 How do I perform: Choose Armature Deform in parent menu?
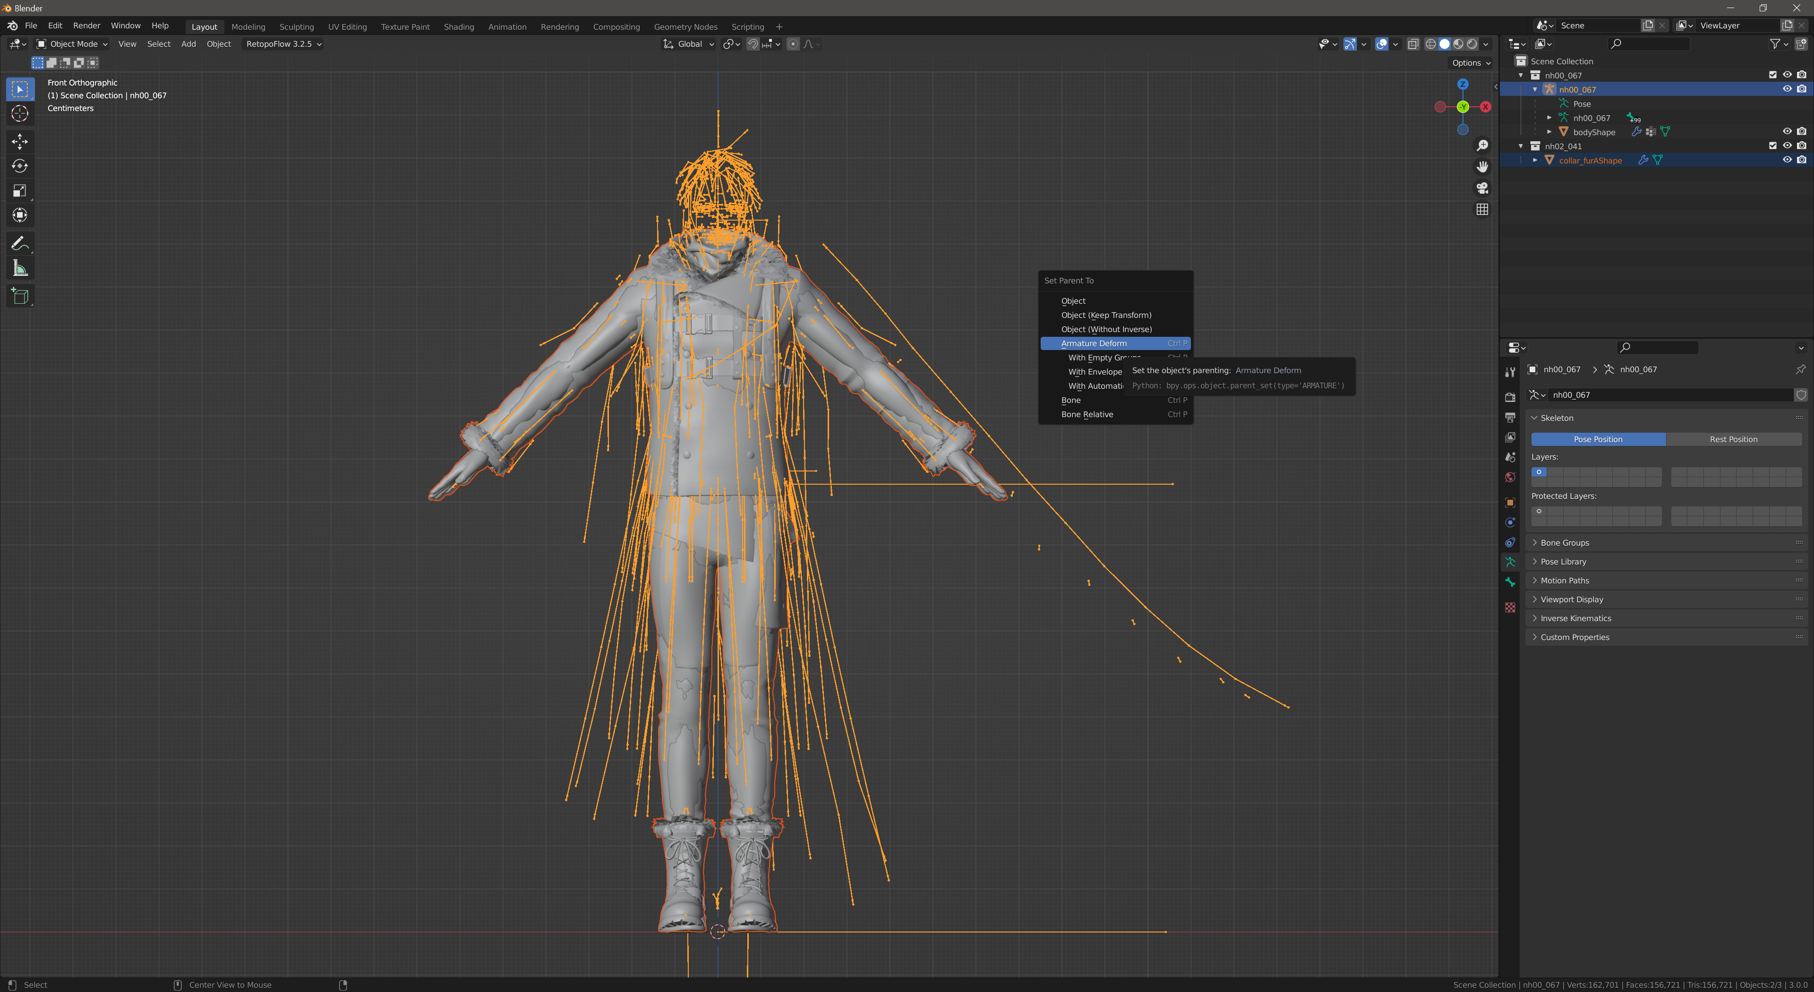[x=1094, y=343]
